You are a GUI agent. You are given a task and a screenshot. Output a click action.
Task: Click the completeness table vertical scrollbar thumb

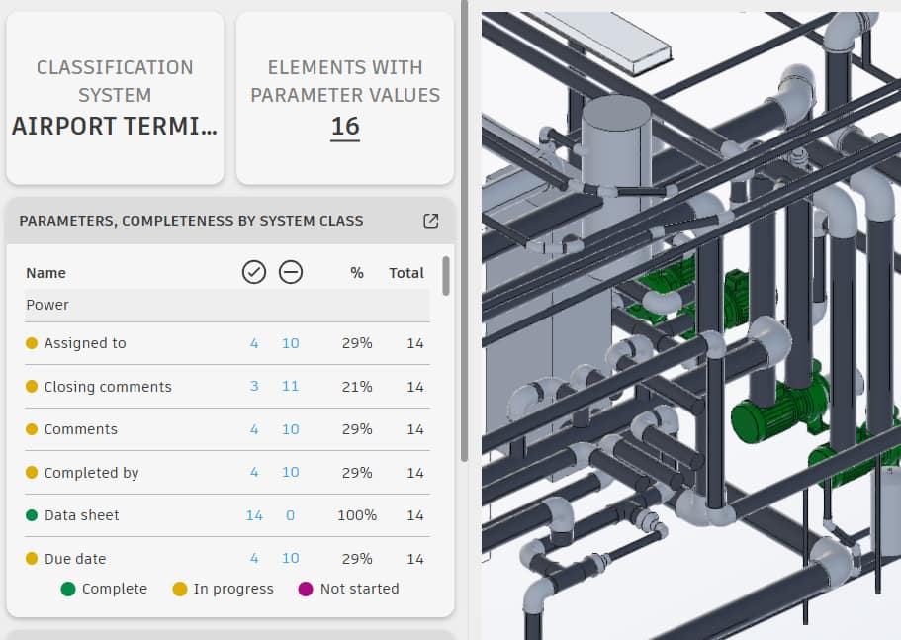tap(445, 276)
